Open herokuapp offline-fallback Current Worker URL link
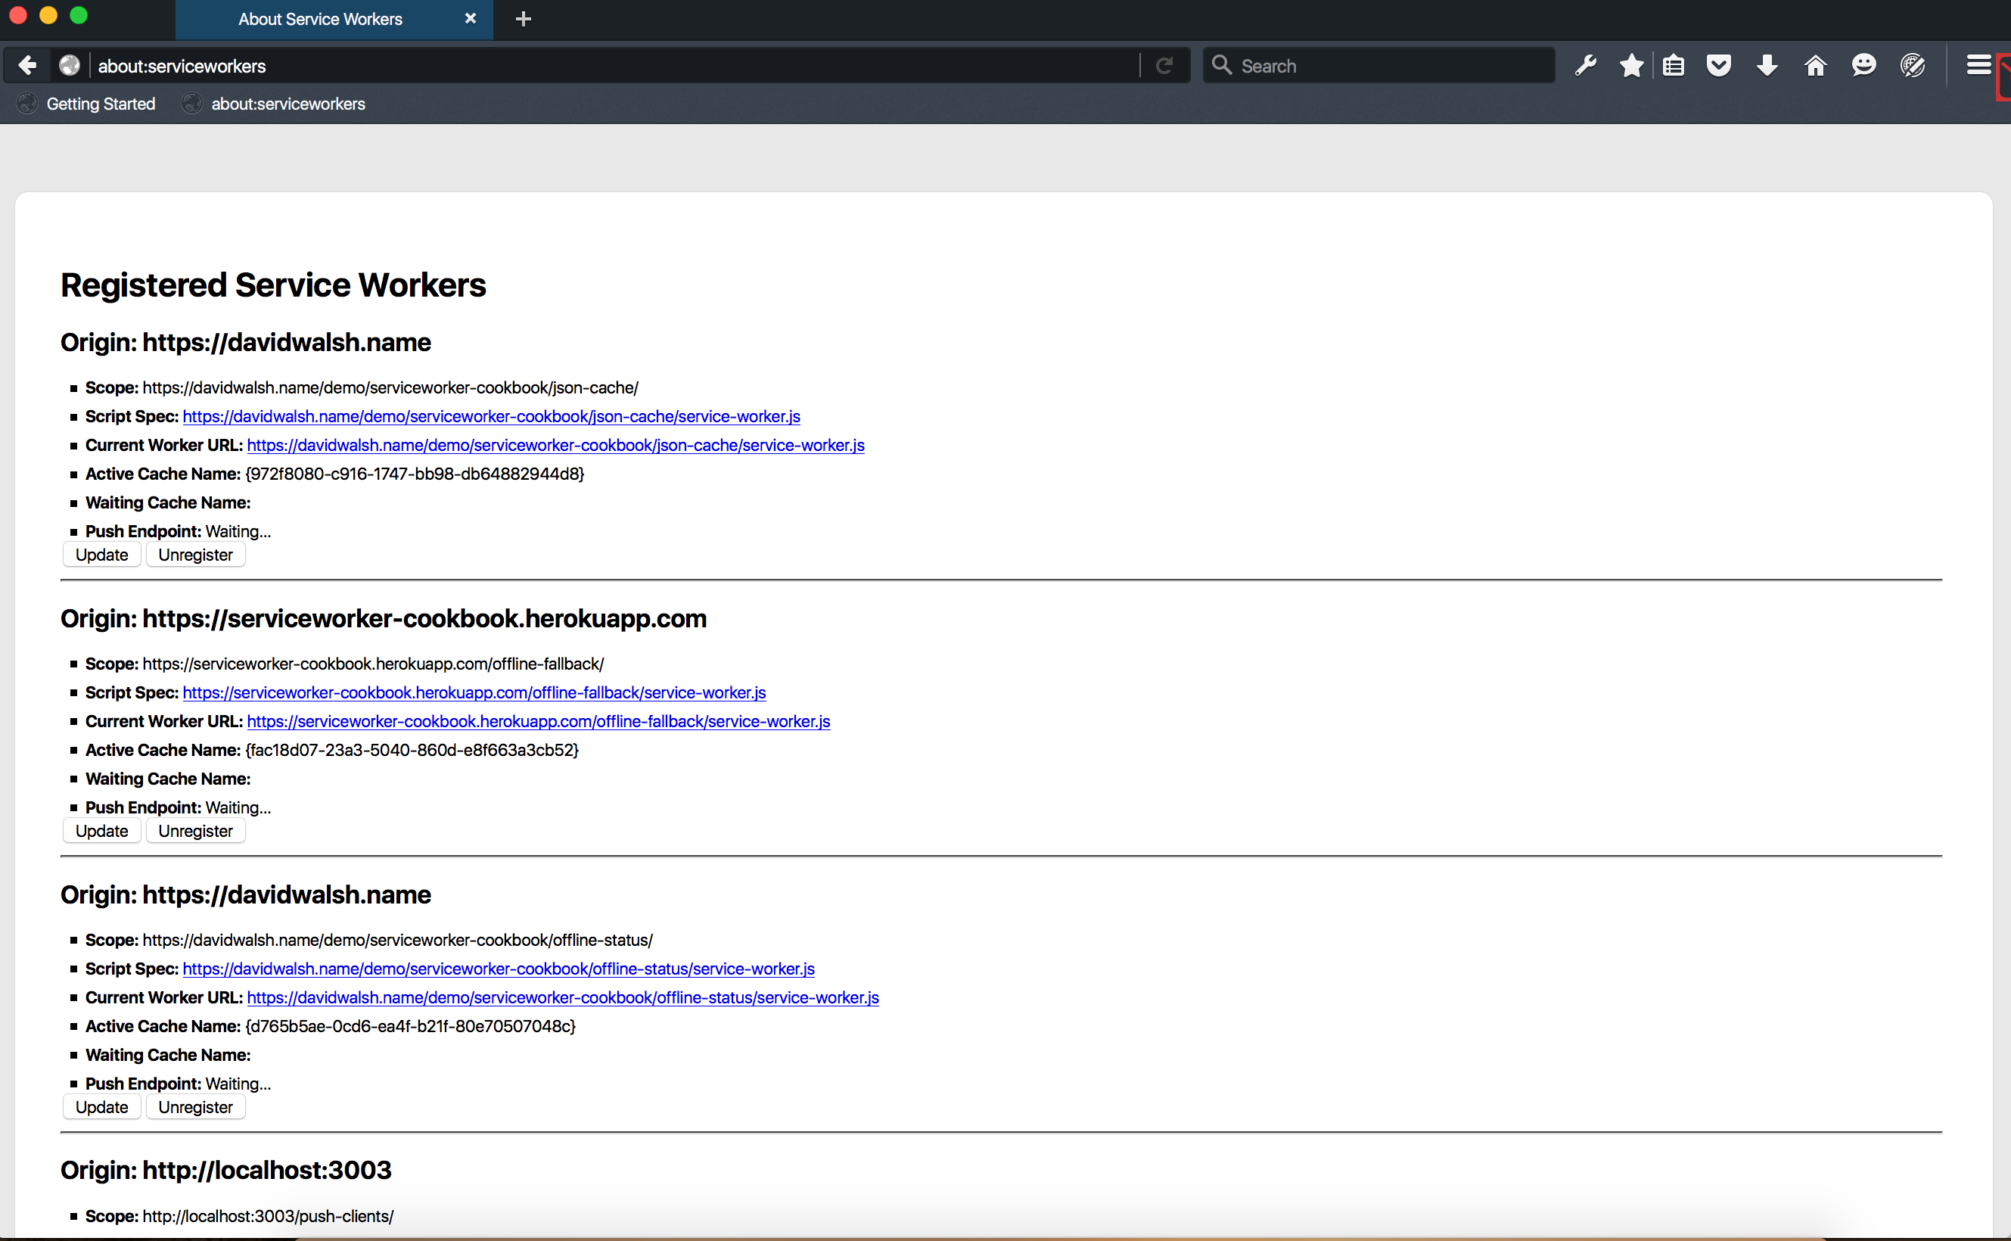The width and height of the screenshot is (2011, 1241). tap(538, 720)
